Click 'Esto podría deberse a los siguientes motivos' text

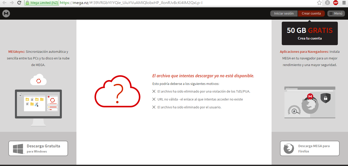(186, 84)
